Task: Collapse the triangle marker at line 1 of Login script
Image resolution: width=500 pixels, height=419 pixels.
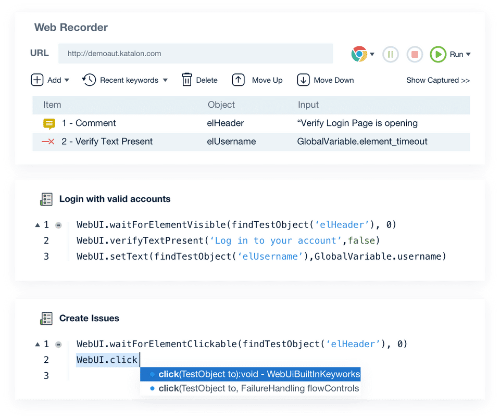Action: 37,225
